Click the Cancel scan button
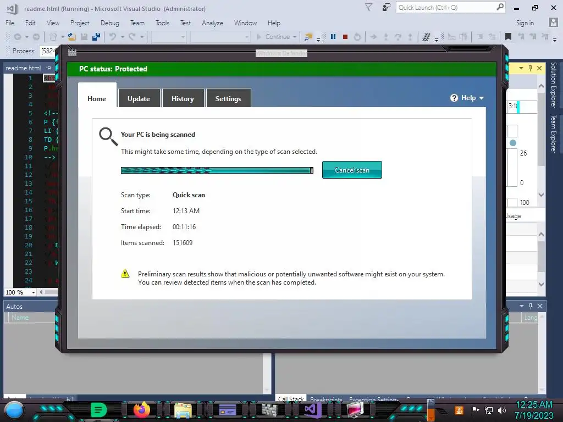This screenshot has width=563, height=422. coord(352,170)
